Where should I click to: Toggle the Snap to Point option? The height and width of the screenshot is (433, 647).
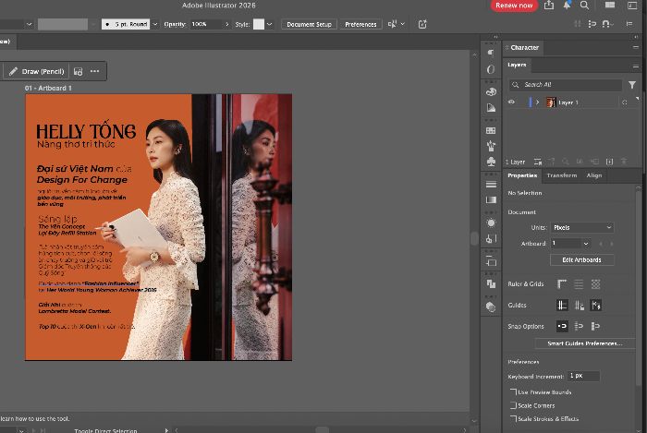[x=562, y=326]
